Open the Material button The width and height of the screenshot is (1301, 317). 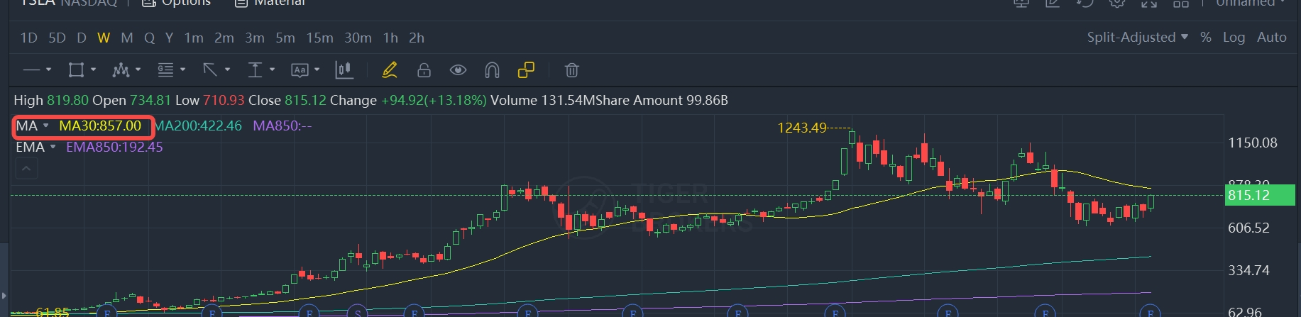click(x=270, y=3)
